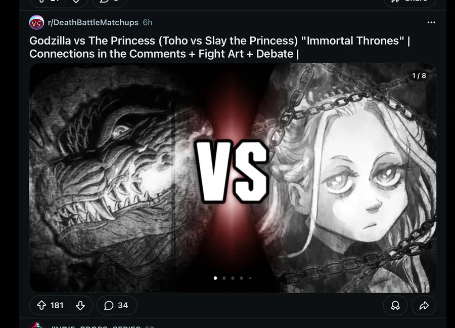Click the share arrow icon below the image
This screenshot has width=455, height=328.
click(x=424, y=305)
